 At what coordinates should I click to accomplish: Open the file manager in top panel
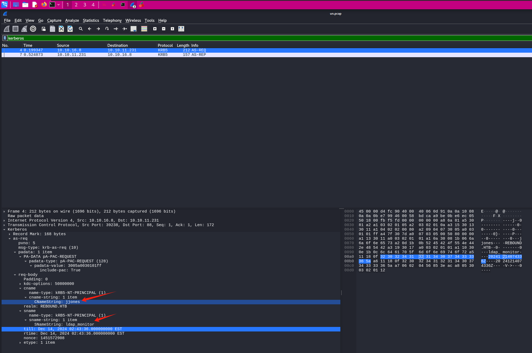[x=25, y=5]
